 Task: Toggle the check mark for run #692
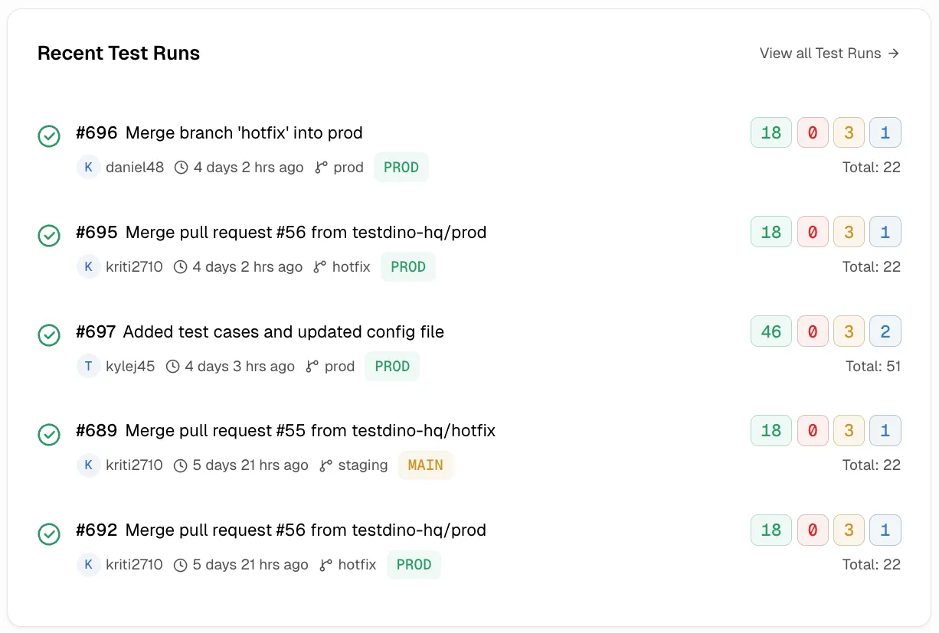[x=49, y=534]
